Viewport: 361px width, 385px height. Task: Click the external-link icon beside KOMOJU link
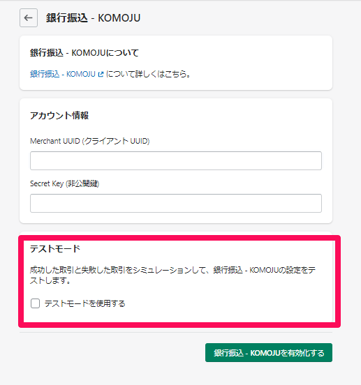101,74
